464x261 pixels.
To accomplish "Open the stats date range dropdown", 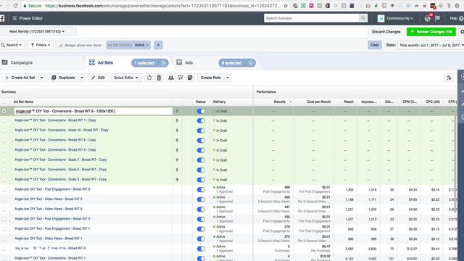I will (x=431, y=45).
